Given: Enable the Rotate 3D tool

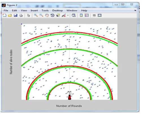Looking at the screenshot, I should click(x=52, y=15).
